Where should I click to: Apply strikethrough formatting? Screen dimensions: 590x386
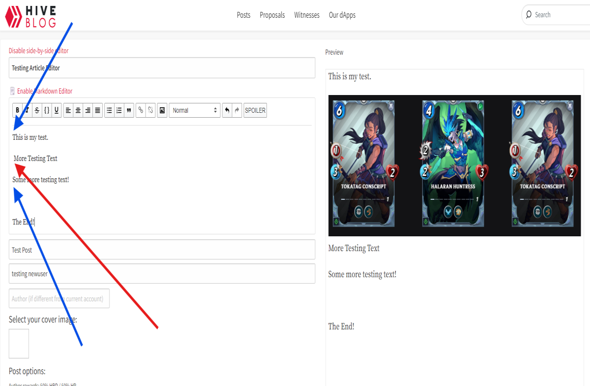[37, 110]
